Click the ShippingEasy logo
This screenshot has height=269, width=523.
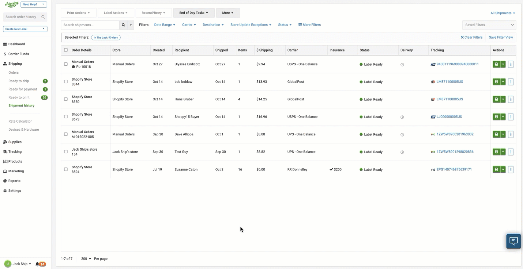click(x=11, y=4)
